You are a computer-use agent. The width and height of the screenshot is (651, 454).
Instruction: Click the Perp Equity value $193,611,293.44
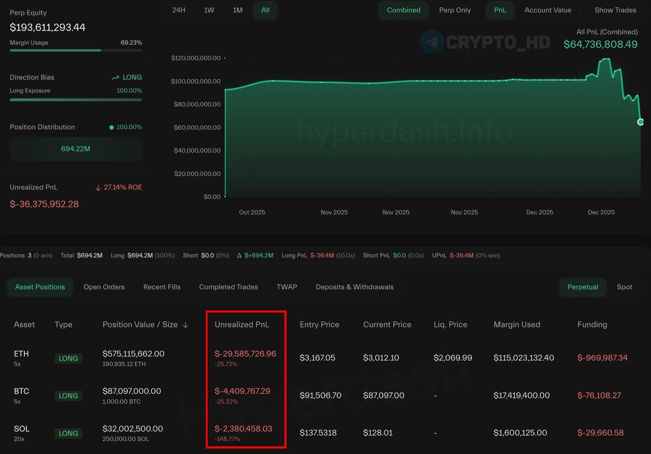point(48,27)
